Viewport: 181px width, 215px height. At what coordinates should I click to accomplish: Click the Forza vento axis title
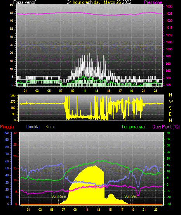pos(25,2)
